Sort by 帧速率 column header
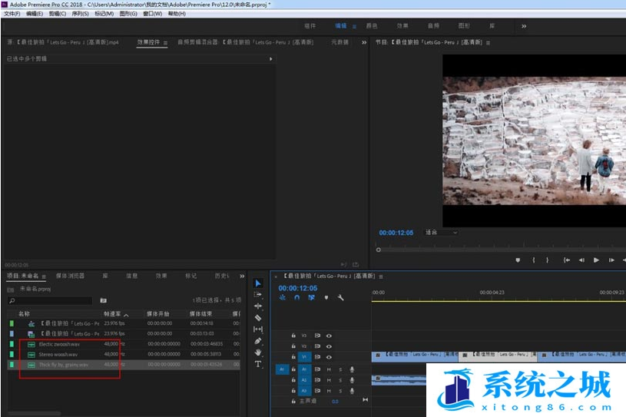 pyautogui.click(x=112, y=313)
